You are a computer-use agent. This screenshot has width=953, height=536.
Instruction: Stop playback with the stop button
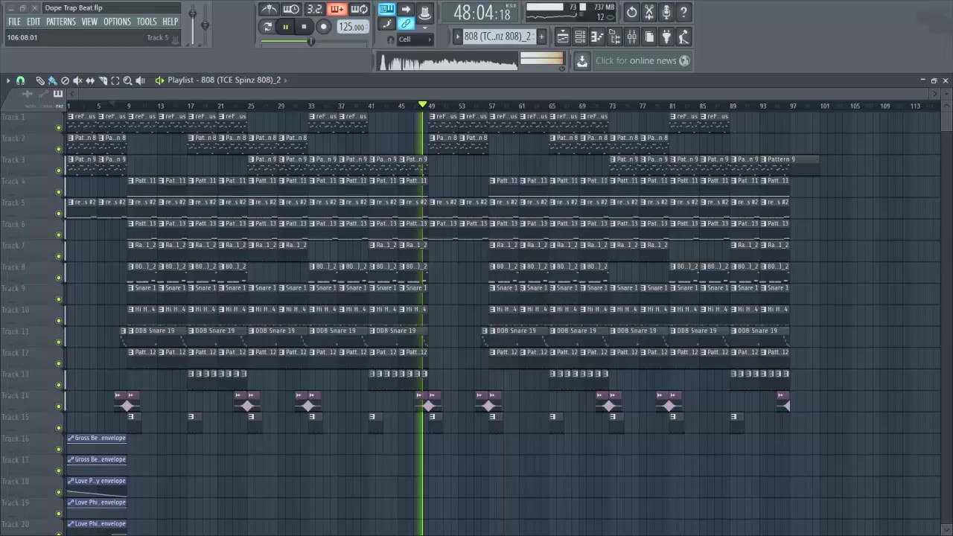(304, 27)
